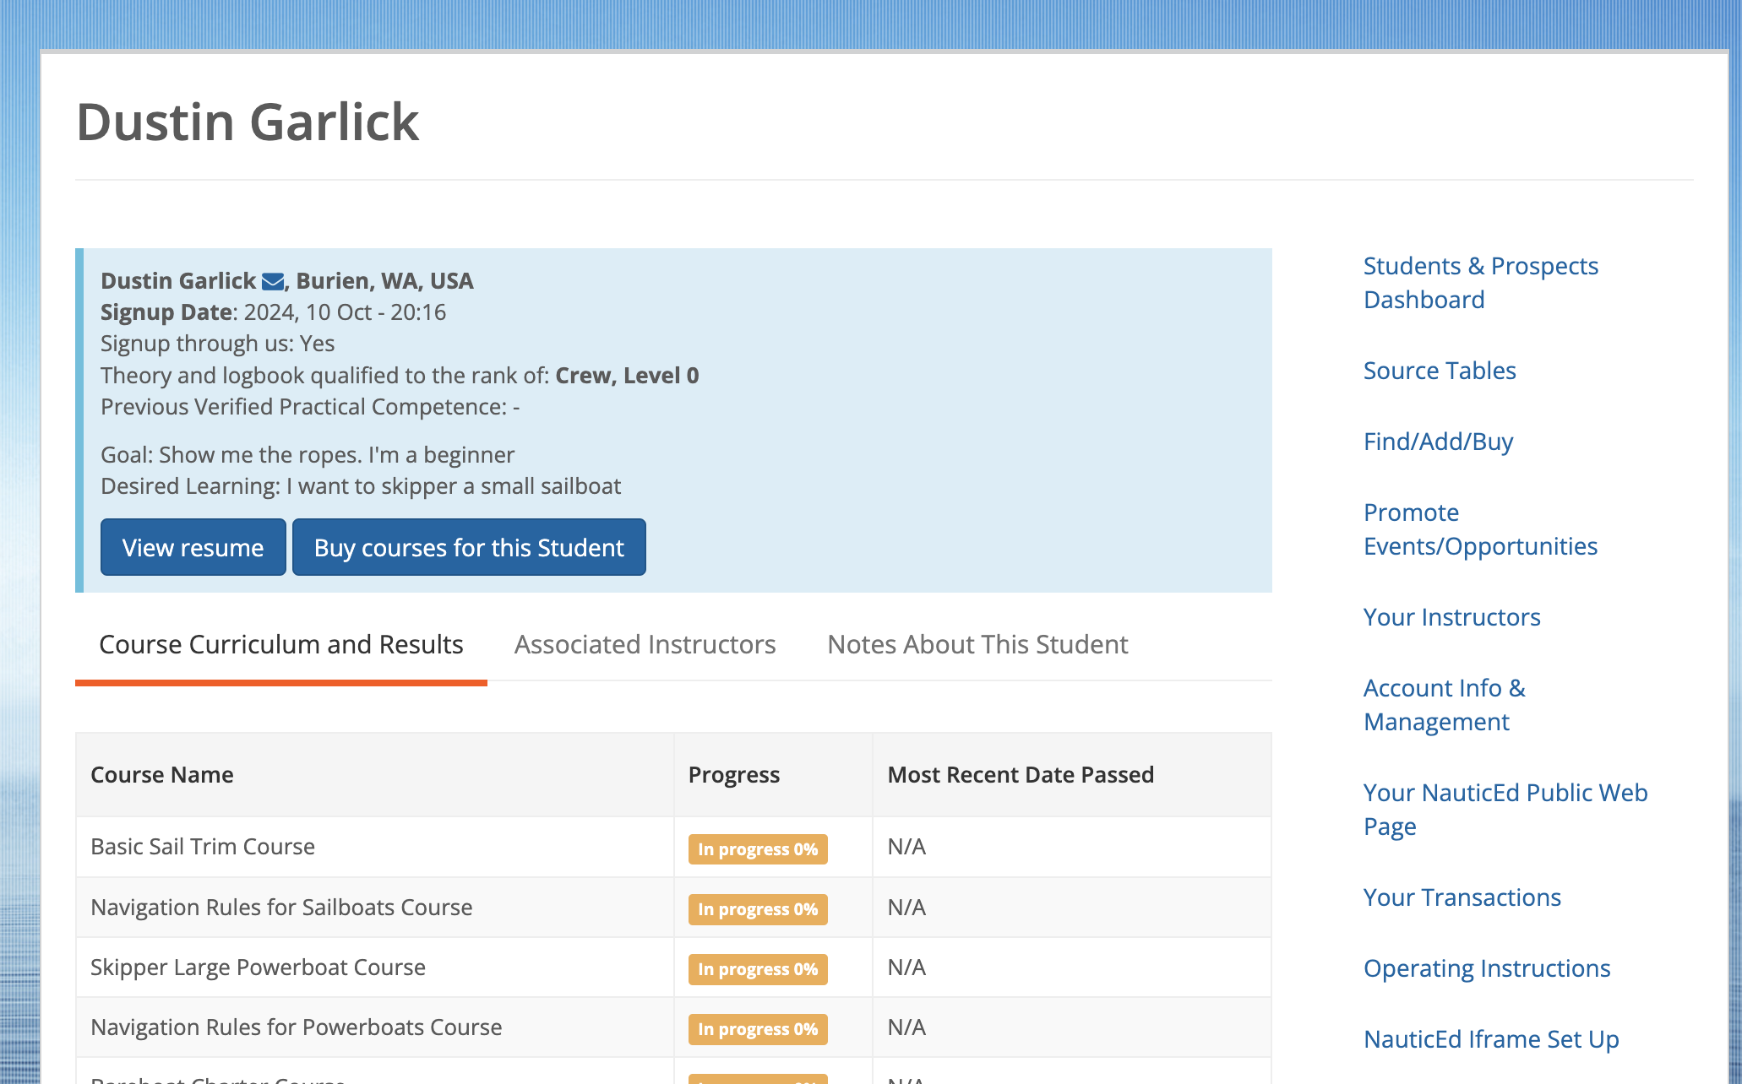Image resolution: width=1742 pixels, height=1084 pixels.
Task: Open Students & Prospects Dashboard link
Action: [1480, 283]
